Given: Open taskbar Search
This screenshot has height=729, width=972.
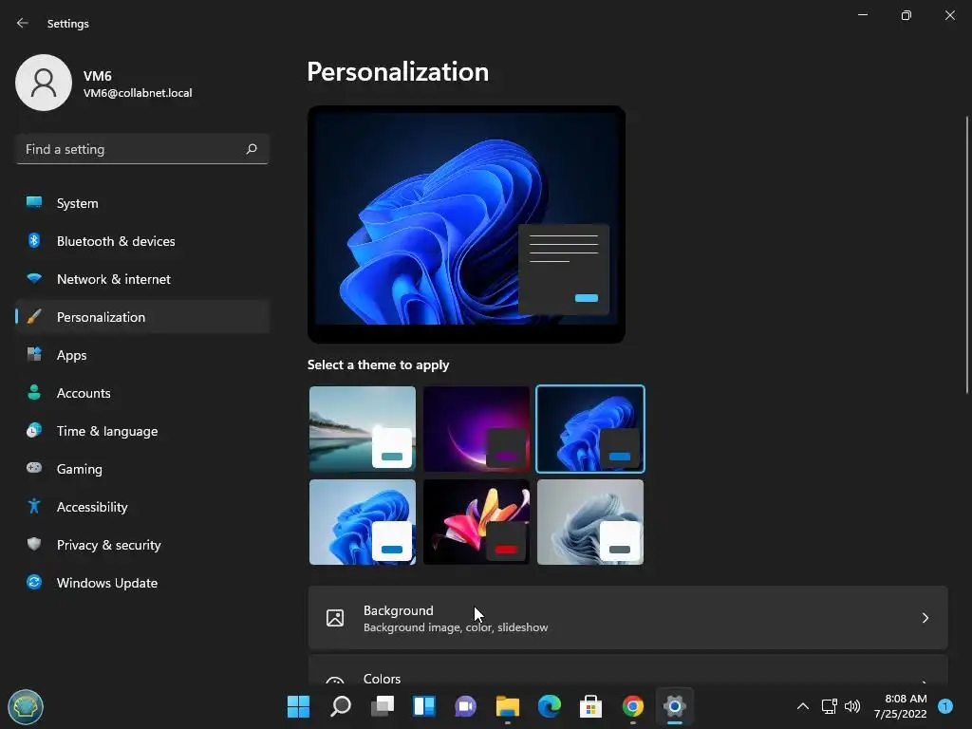Looking at the screenshot, I should point(341,706).
